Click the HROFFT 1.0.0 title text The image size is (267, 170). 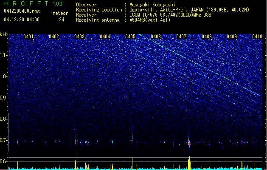pos(33,3)
